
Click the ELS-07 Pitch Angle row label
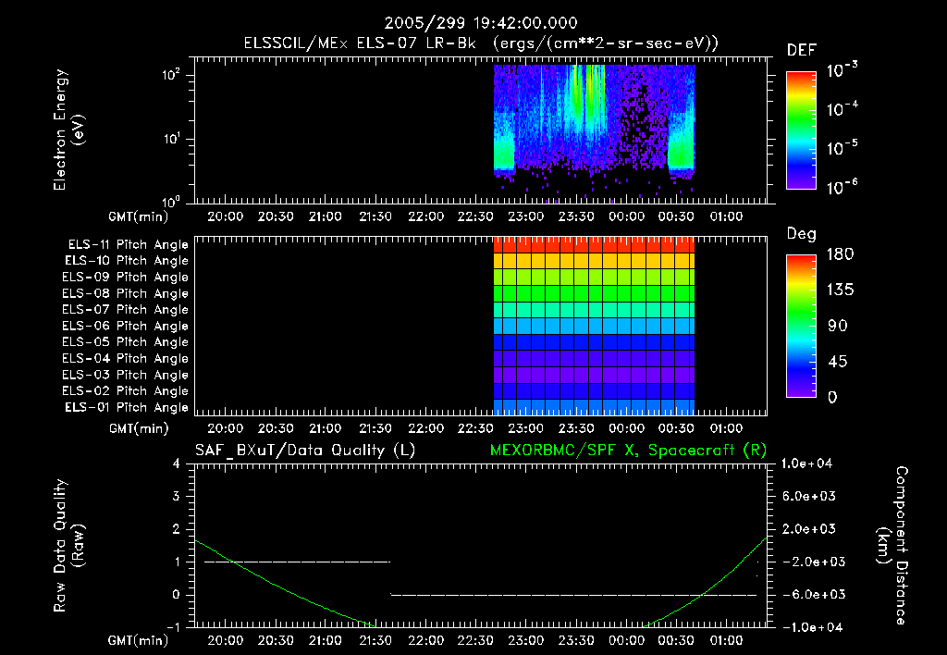(x=125, y=309)
